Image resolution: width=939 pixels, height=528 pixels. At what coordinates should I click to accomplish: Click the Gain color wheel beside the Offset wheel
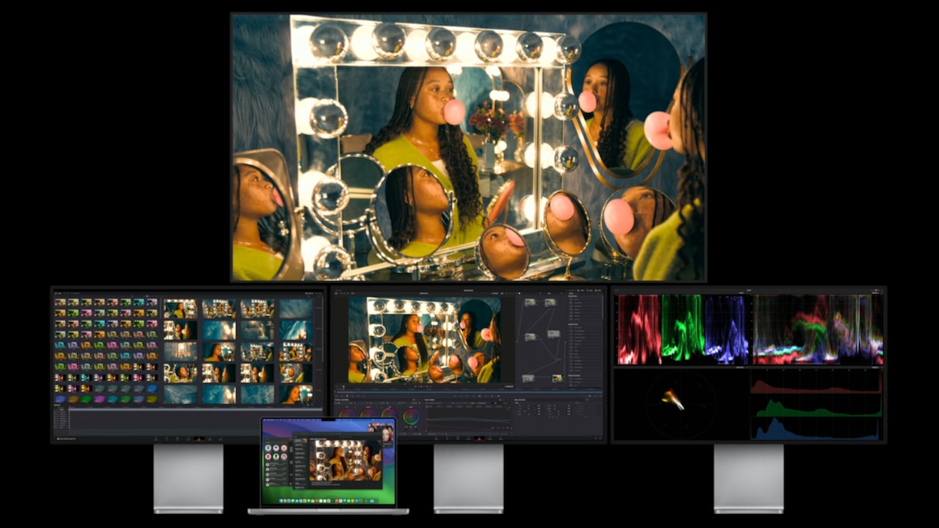click(x=390, y=412)
